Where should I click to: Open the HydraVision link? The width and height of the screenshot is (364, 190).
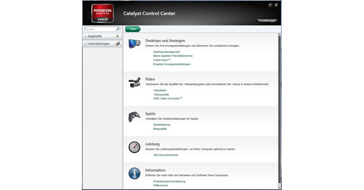click(162, 60)
